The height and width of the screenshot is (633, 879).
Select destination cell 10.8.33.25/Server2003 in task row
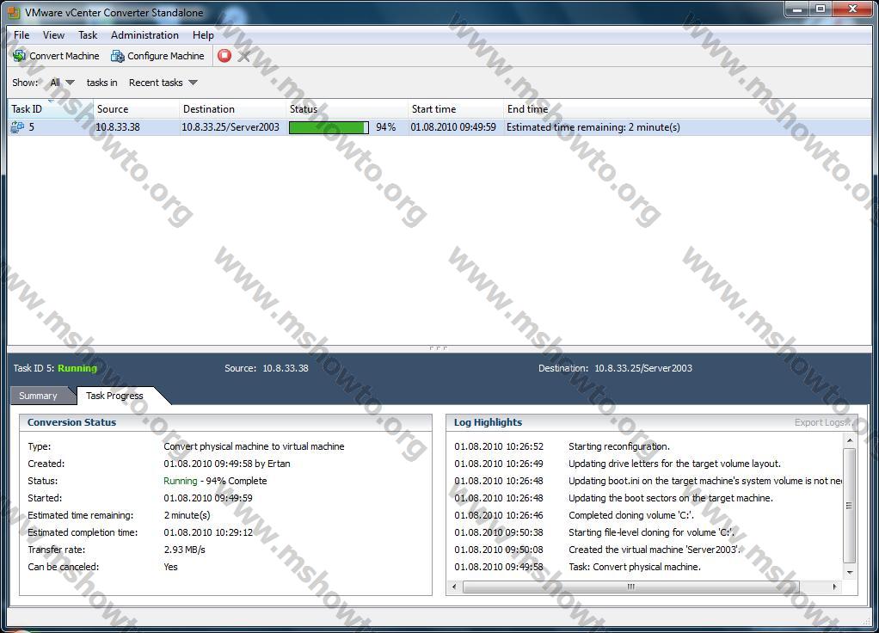[230, 127]
